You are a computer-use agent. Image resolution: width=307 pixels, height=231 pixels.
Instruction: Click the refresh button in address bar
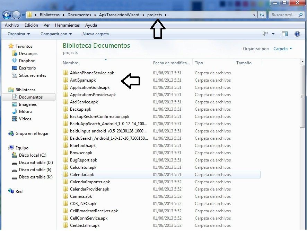[262, 15]
